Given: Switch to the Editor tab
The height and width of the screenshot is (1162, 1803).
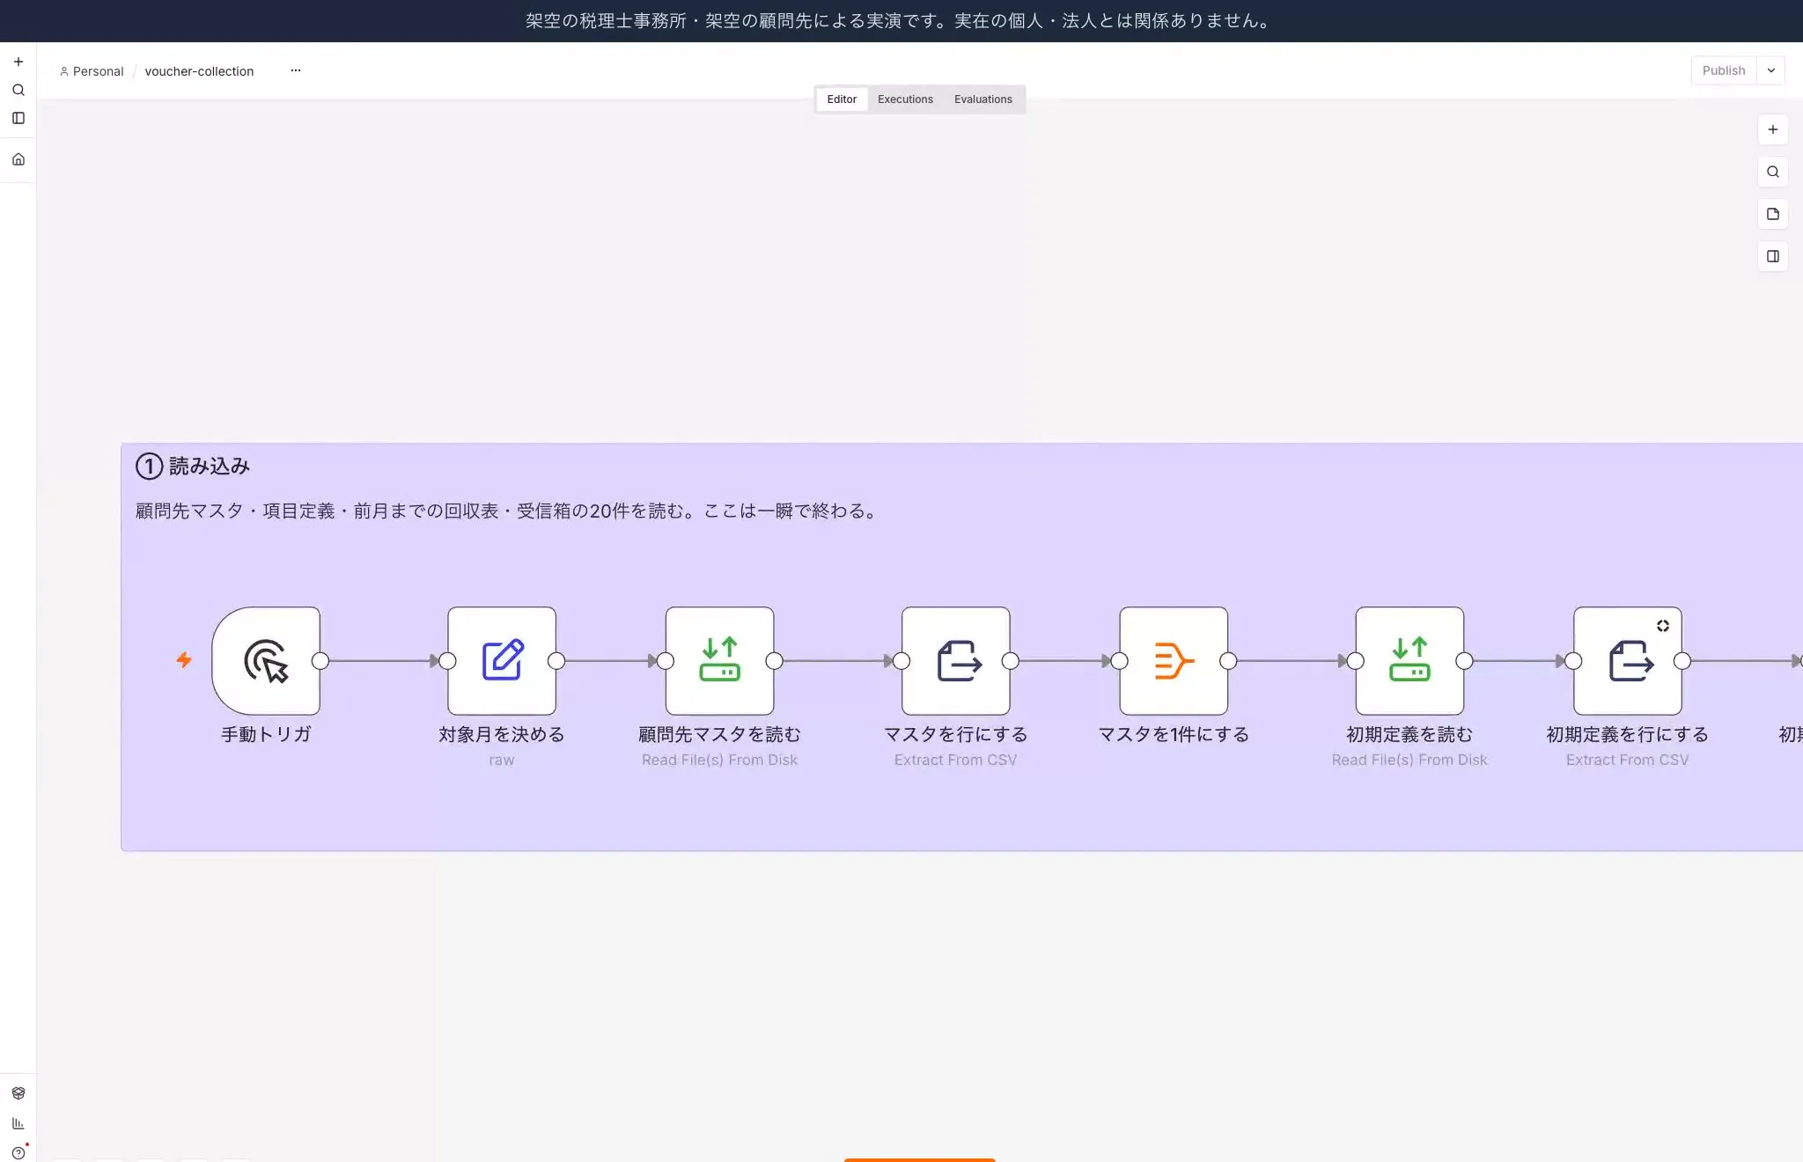Looking at the screenshot, I should [x=842, y=99].
